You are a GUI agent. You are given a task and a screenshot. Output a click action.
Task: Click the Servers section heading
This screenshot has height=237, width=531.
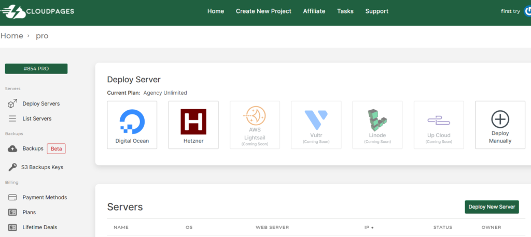pos(125,207)
